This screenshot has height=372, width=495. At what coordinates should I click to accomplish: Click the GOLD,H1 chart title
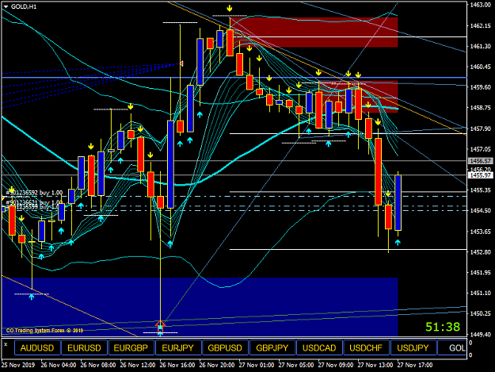point(24,6)
